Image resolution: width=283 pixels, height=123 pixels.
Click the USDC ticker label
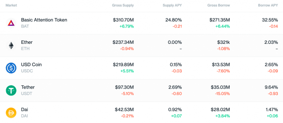point(27,71)
